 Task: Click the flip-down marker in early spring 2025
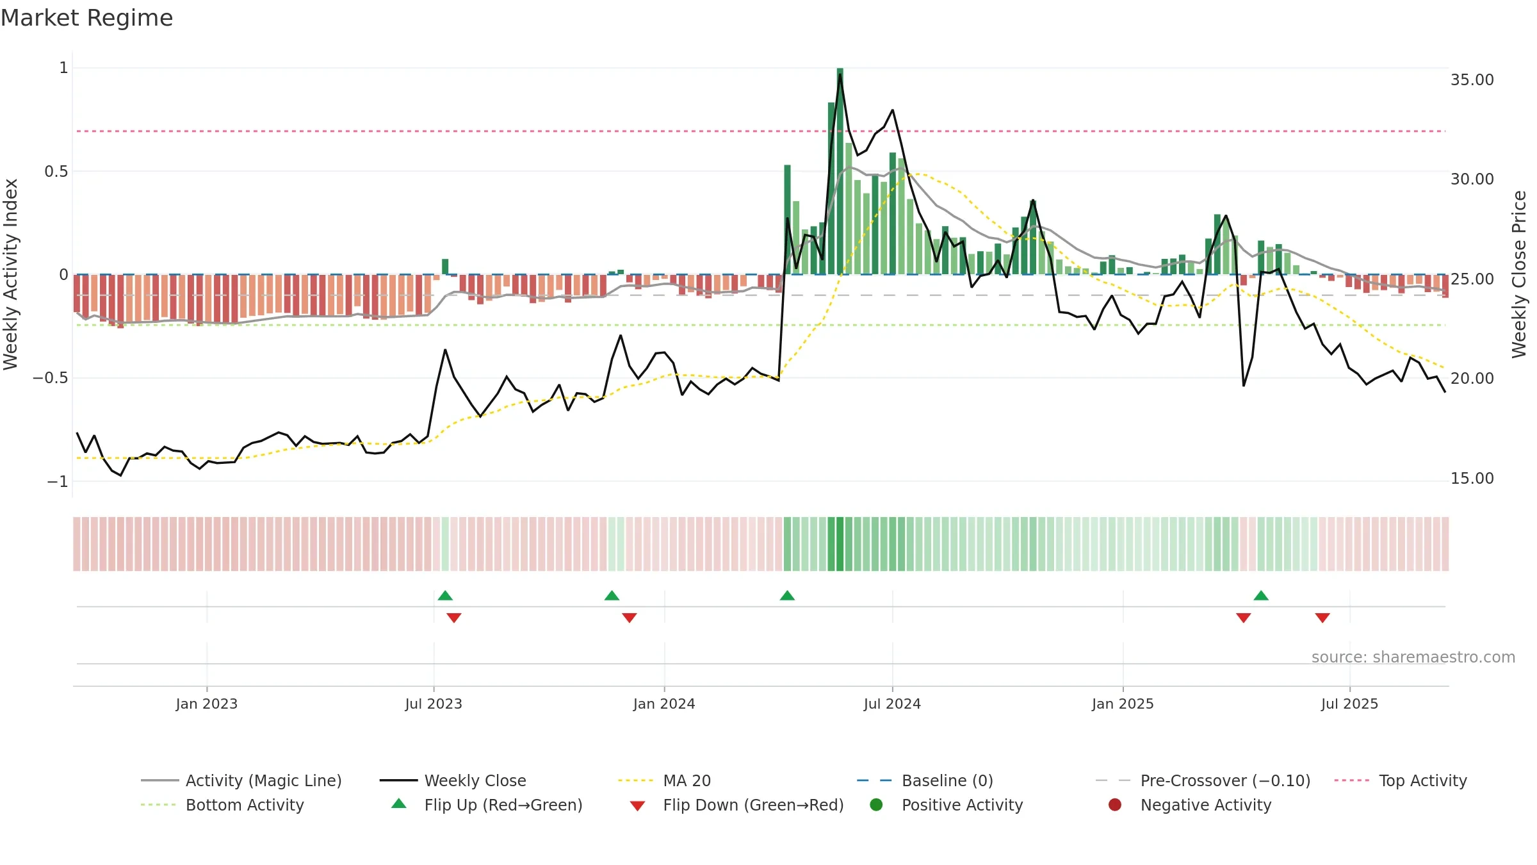click(x=1244, y=618)
